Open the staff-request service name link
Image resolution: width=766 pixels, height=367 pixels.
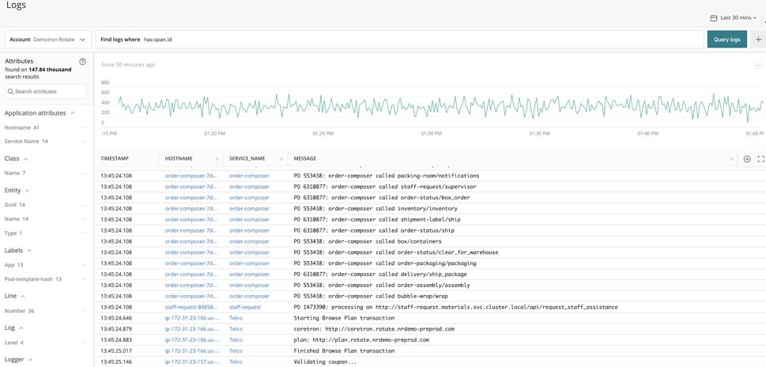coord(245,308)
